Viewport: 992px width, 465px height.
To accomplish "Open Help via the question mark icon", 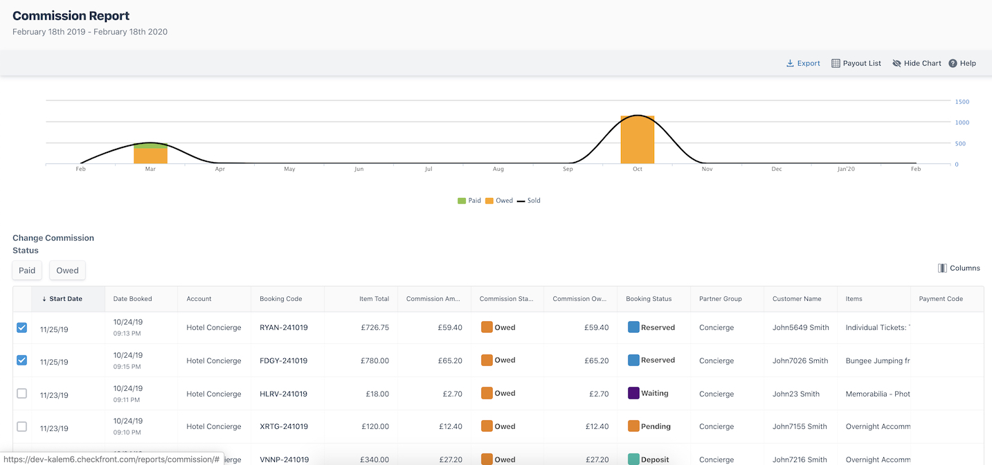I will pyautogui.click(x=953, y=63).
